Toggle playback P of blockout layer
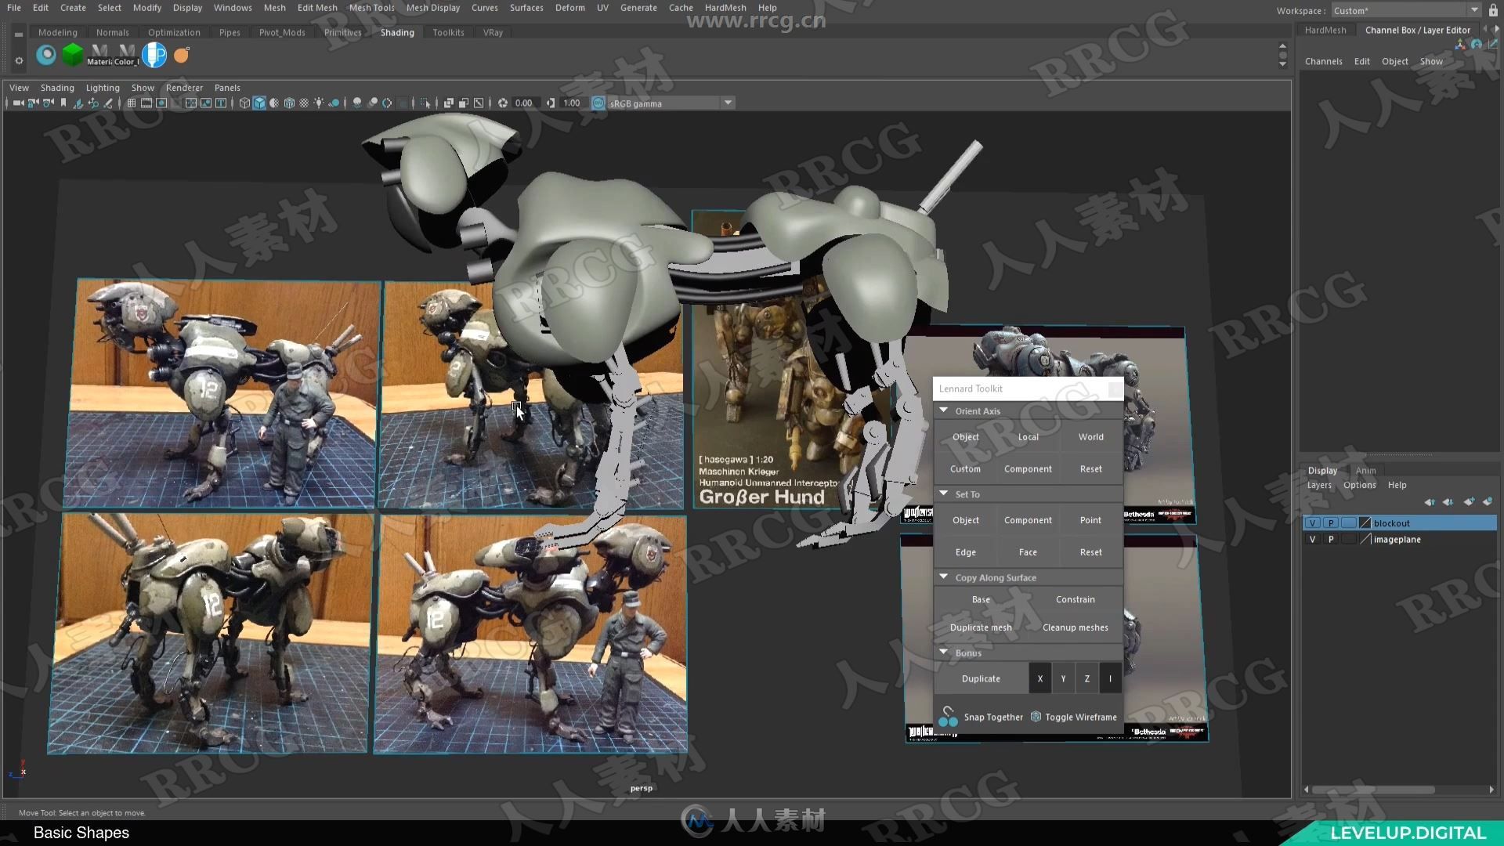 click(x=1331, y=523)
